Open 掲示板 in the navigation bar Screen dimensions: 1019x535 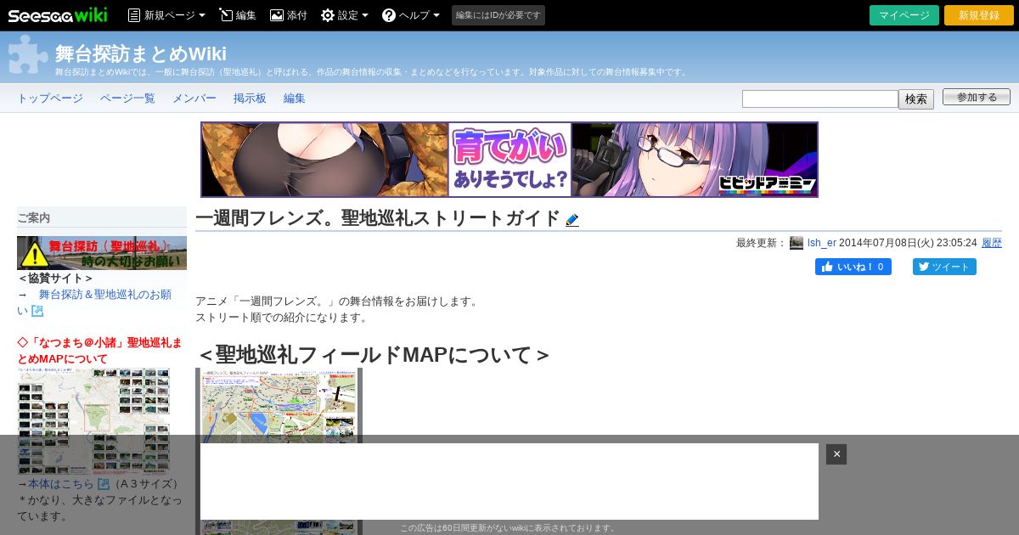pos(250,99)
